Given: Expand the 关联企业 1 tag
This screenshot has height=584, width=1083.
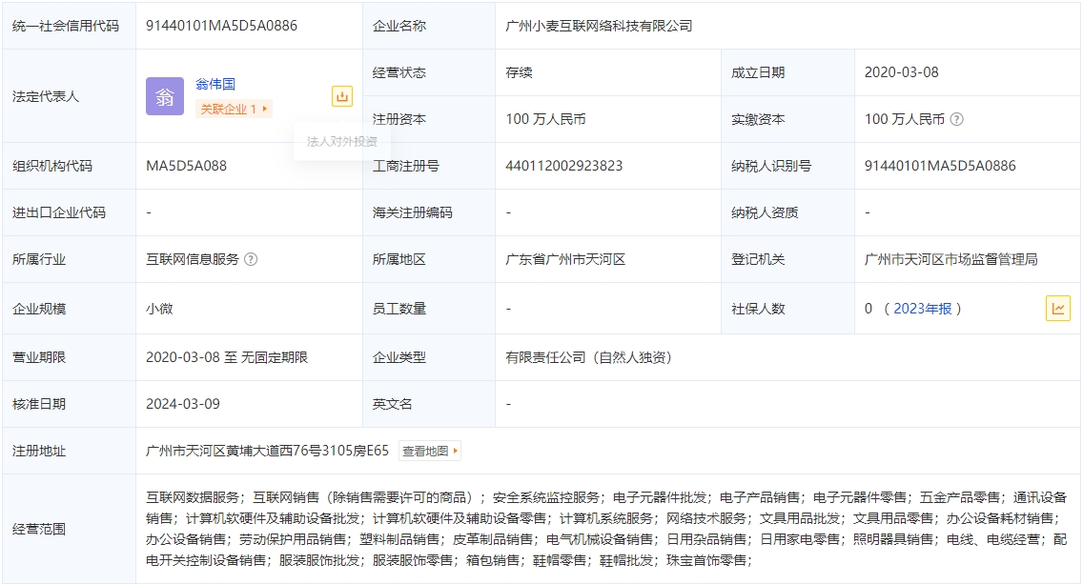Looking at the screenshot, I should click(x=234, y=110).
